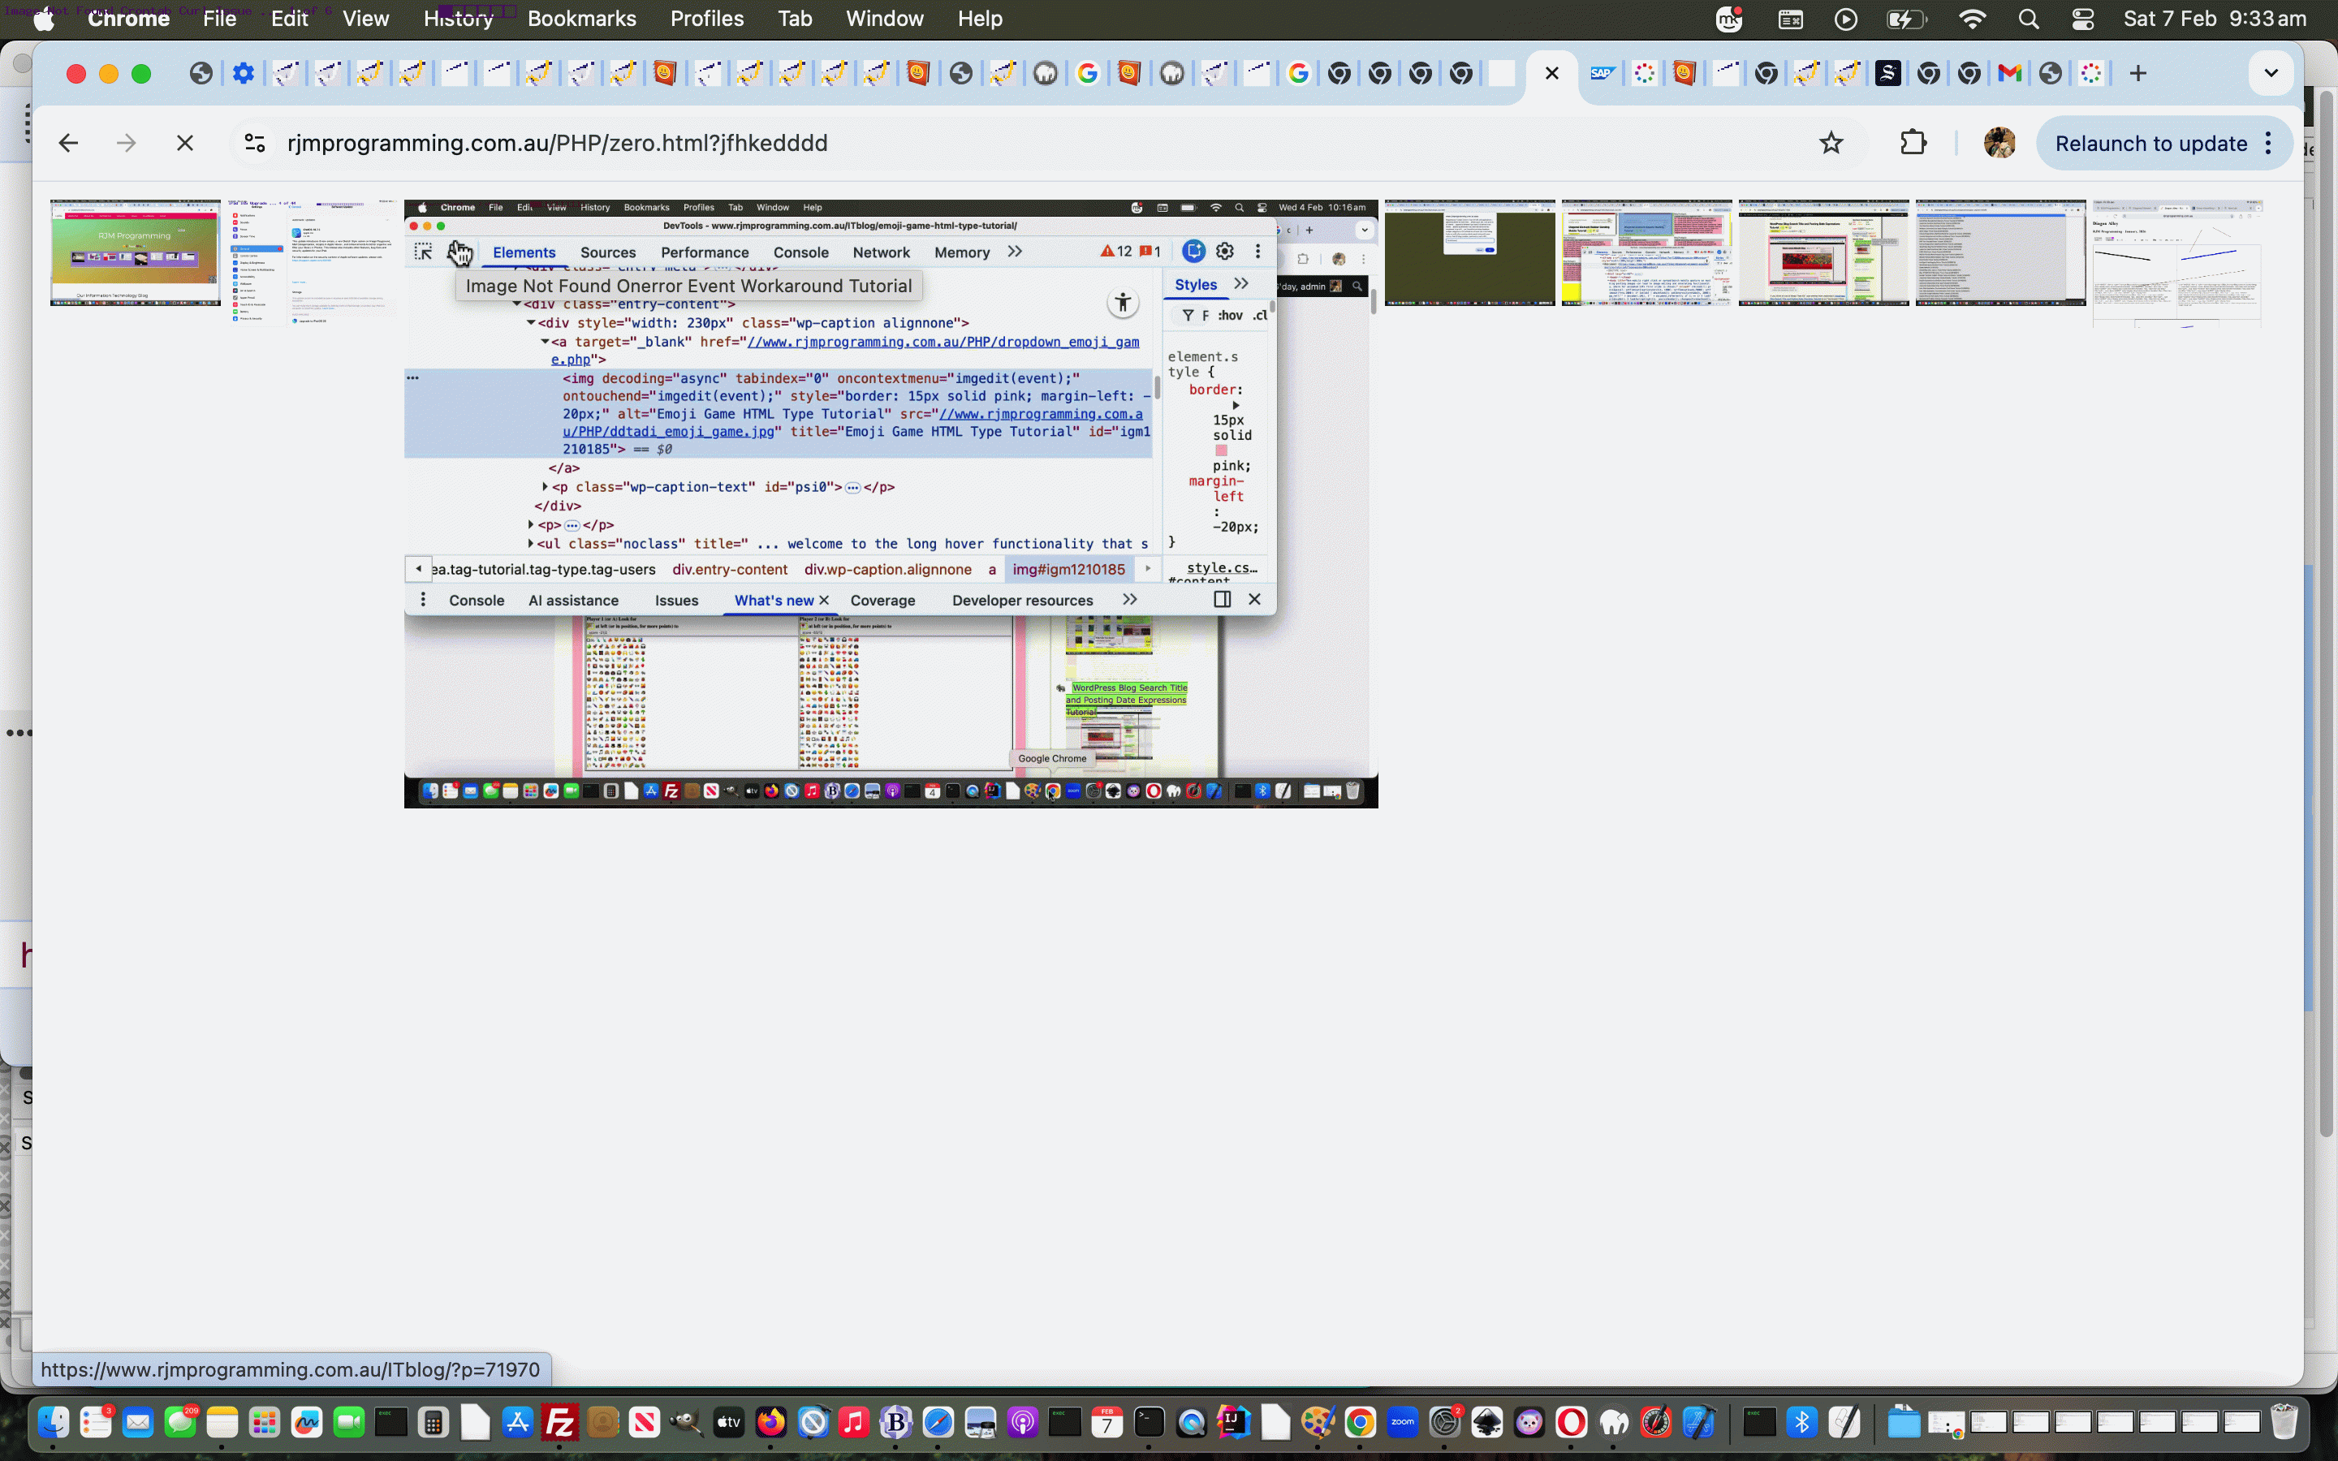Click the accessibility person icon overlay
This screenshot has height=1461, width=2338.
1122,301
